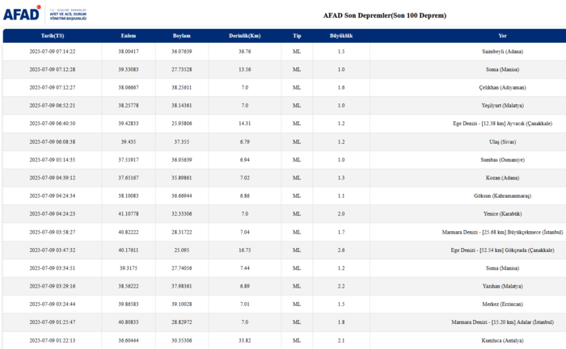Select the Enlem column header

click(128, 36)
